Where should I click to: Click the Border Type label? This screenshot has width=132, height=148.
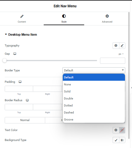click(x=12, y=70)
